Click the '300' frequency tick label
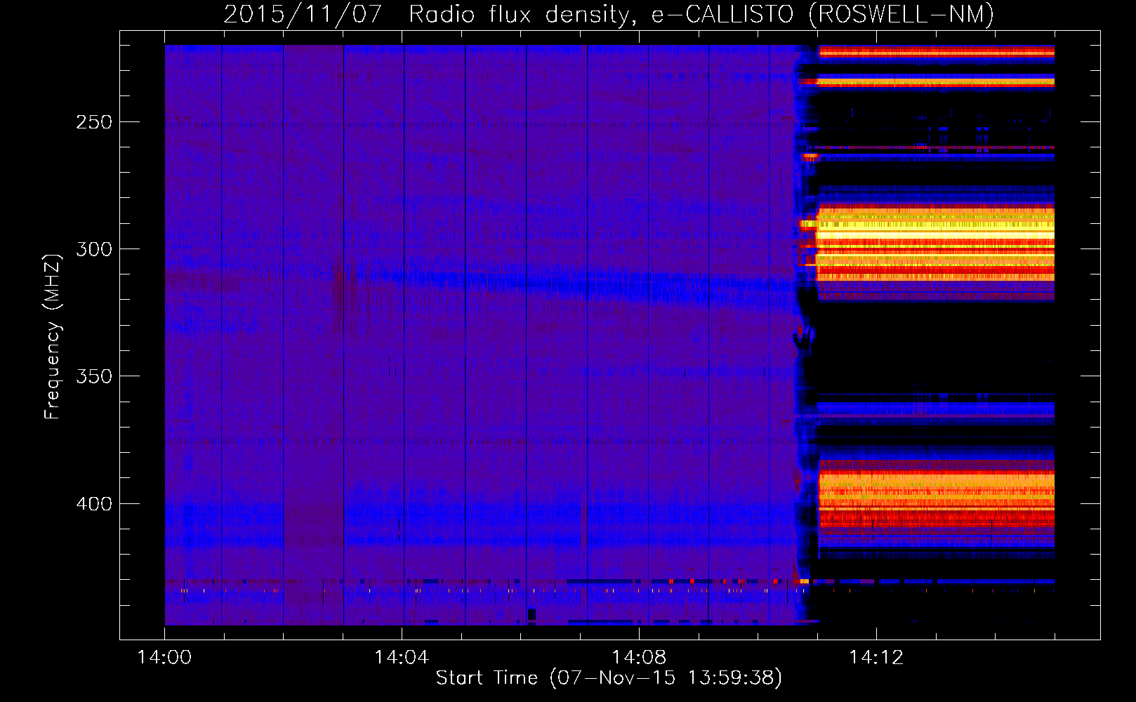This screenshot has height=702, width=1136. pos(94,249)
